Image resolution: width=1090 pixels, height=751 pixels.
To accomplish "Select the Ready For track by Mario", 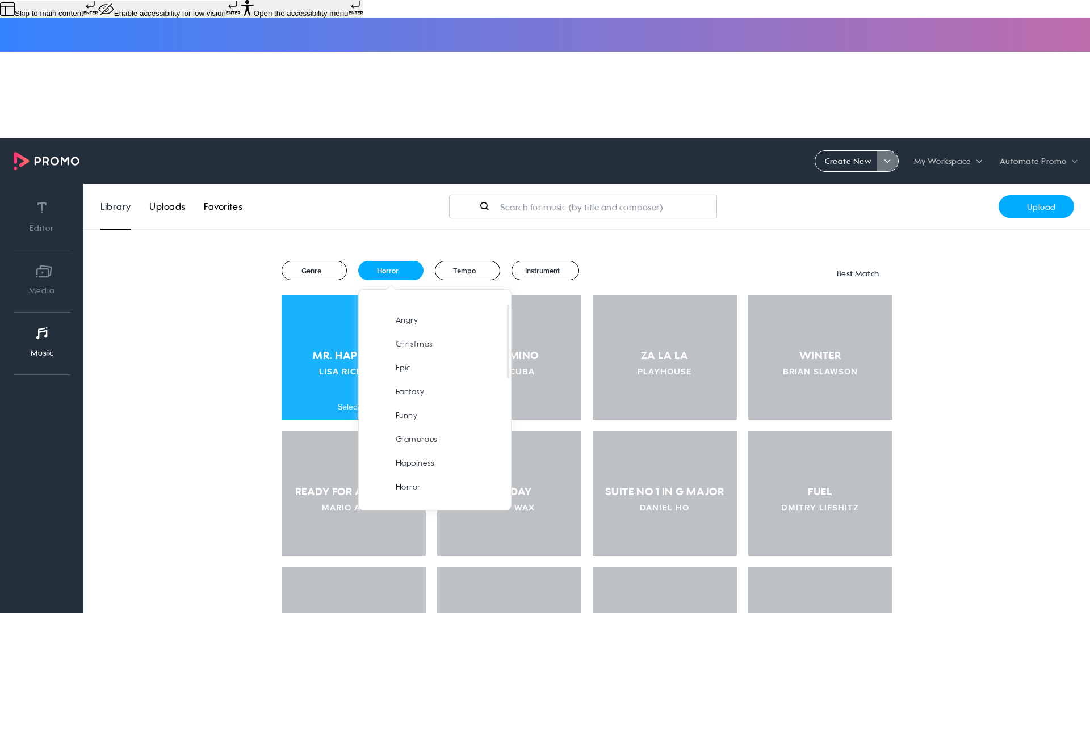I will [x=320, y=493].
